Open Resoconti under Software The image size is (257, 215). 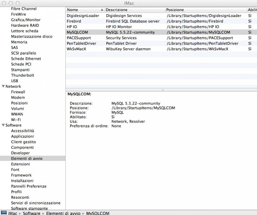20,197
